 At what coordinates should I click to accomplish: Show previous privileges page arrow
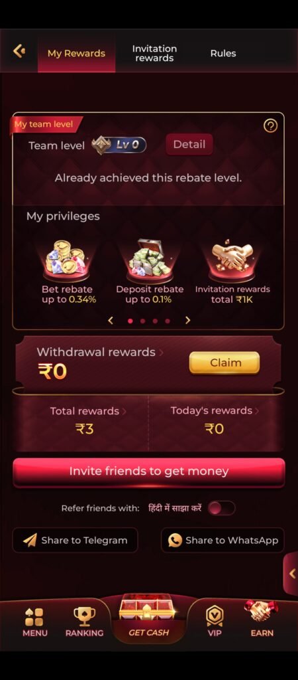click(111, 320)
